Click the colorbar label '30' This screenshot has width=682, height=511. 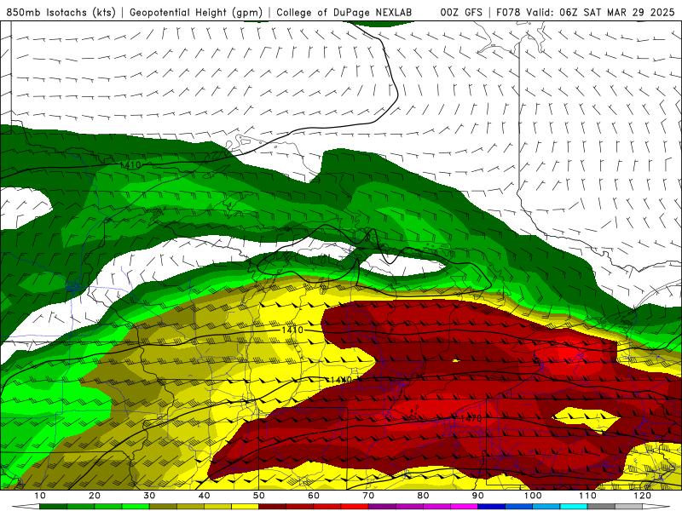pos(149,496)
